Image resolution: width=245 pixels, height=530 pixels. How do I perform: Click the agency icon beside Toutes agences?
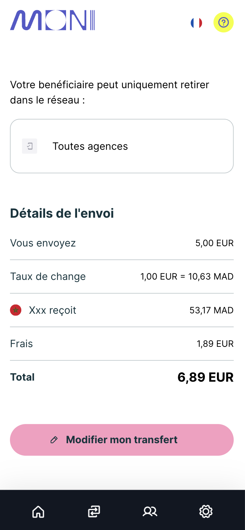point(30,146)
